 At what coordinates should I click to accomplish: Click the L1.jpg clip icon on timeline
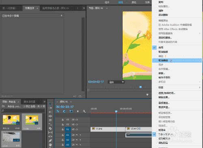point(93,128)
